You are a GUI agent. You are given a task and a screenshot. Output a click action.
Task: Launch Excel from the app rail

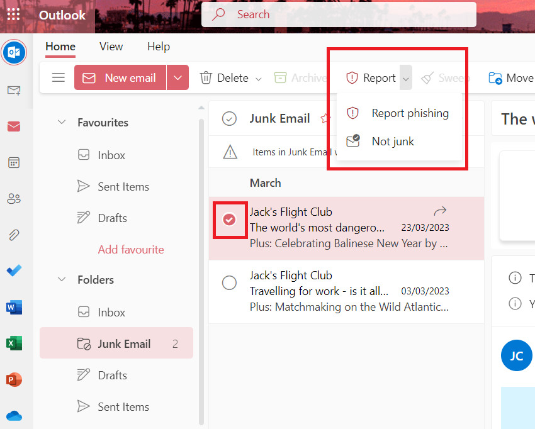coord(14,343)
